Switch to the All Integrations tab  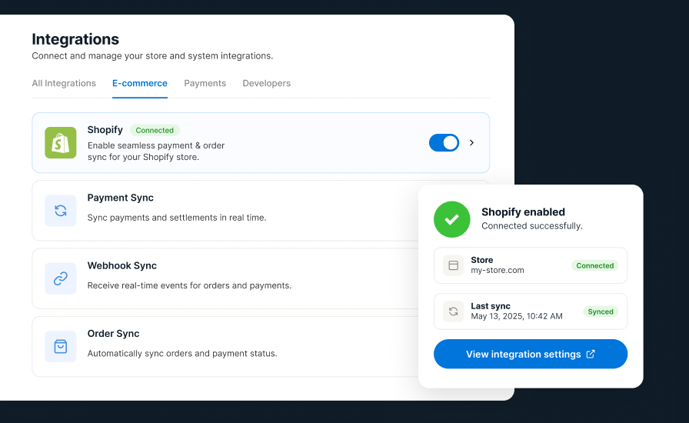pyautogui.click(x=64, y=83)
